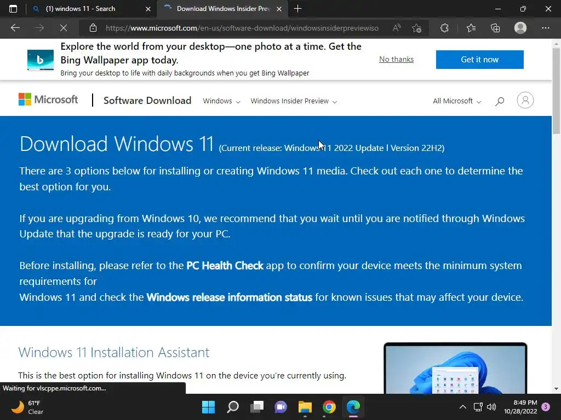Open the volume speaker tray icon

coord(491,407)
